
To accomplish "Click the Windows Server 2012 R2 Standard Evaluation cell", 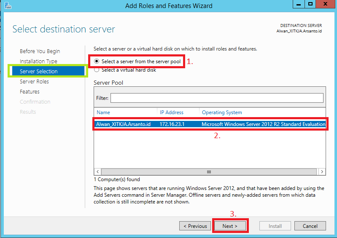I will pos(263,124).
